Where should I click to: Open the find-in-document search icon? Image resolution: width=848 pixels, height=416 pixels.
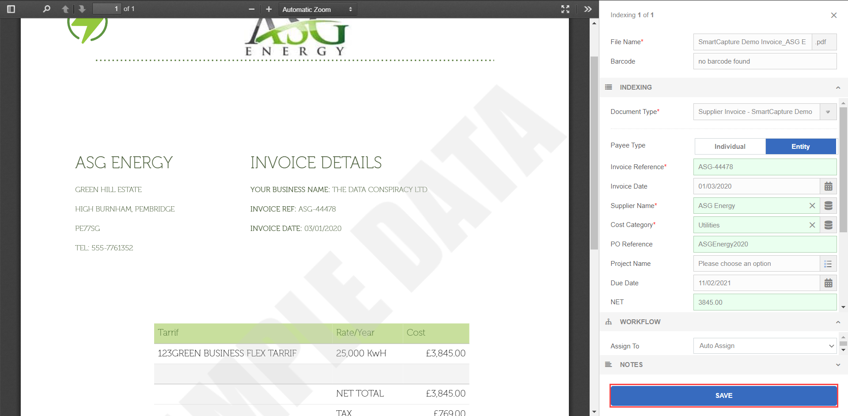pyautogui.click(x=46, y=9)
